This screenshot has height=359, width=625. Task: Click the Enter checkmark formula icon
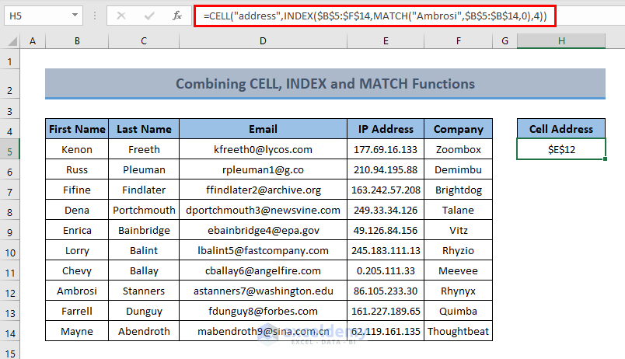pyautogui.click(x=149, y=16)
